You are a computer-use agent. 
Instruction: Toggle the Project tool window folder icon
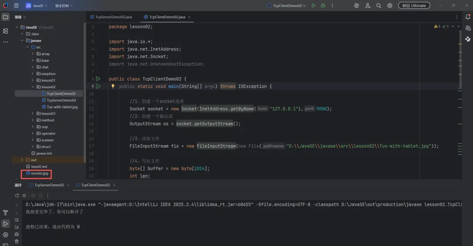click(x=6, y=17)
